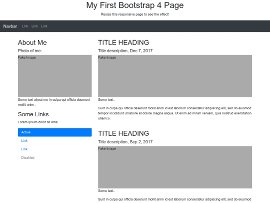
Task: Click the Fake Image under Dec 7, 2017
Action: click(175, 76)
